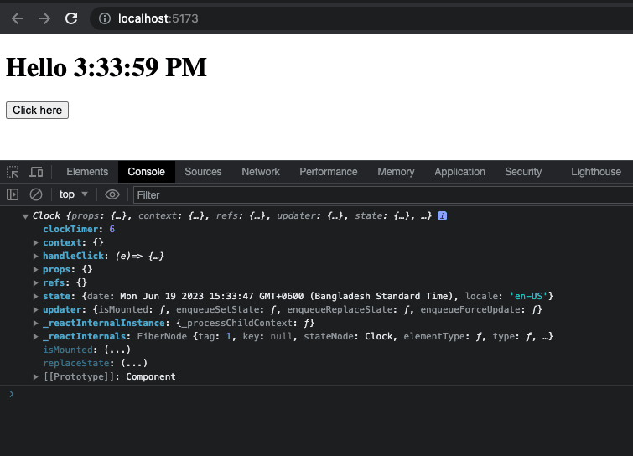Expand the updater property

tap(35, 309)
